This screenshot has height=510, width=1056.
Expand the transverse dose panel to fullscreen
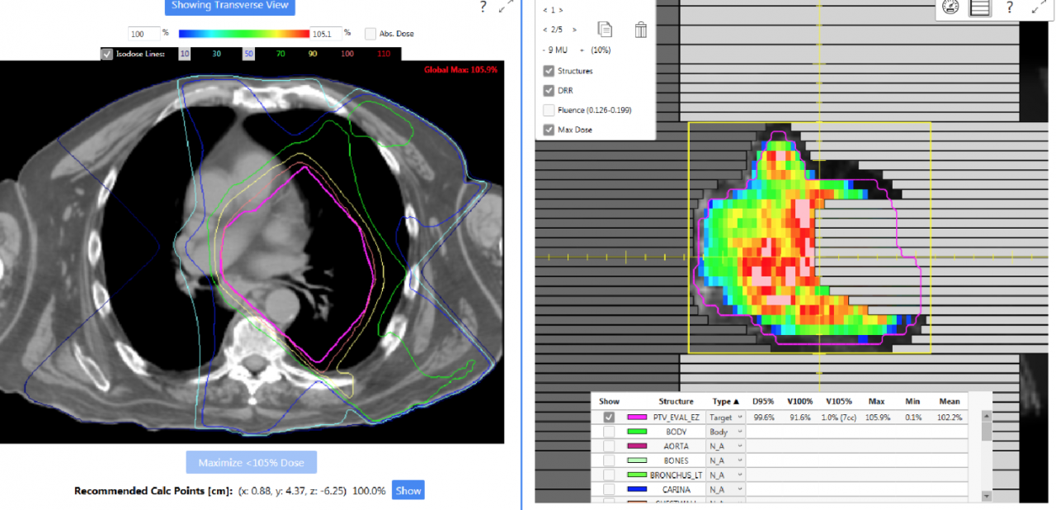(x=507, y=7)
